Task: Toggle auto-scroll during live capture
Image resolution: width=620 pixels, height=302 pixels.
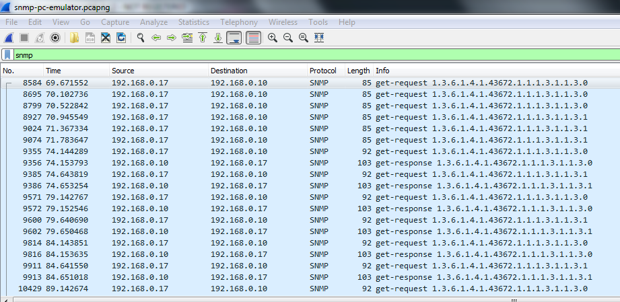Action: tap(234, 38)
